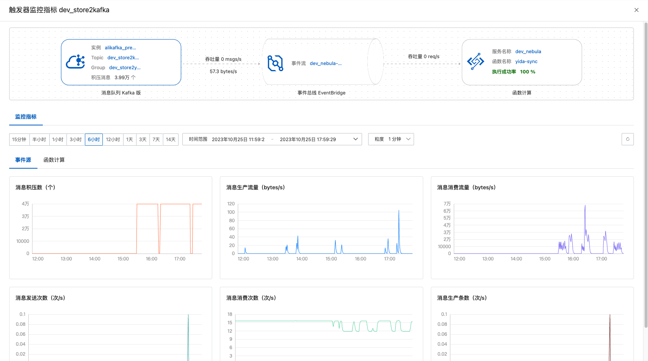Open the alikafka_pre... instance link
Viewport: 648px width, 361px height.
(120, 48)
